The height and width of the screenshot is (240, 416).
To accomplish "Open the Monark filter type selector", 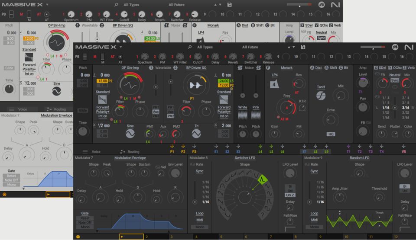I will point(286,68).
